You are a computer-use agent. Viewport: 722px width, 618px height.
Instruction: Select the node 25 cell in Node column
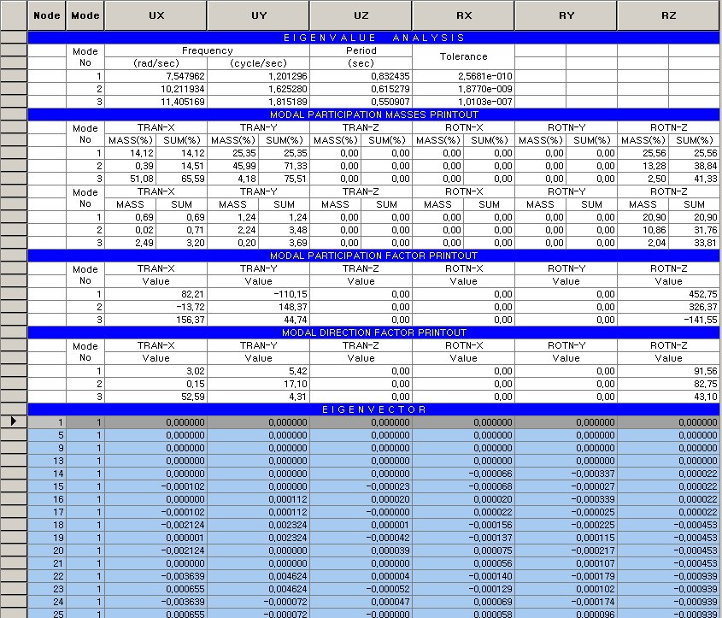tap(49, 614)
